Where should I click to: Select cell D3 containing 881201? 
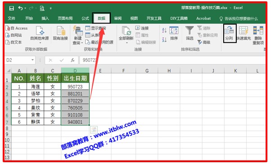[75, 93]
